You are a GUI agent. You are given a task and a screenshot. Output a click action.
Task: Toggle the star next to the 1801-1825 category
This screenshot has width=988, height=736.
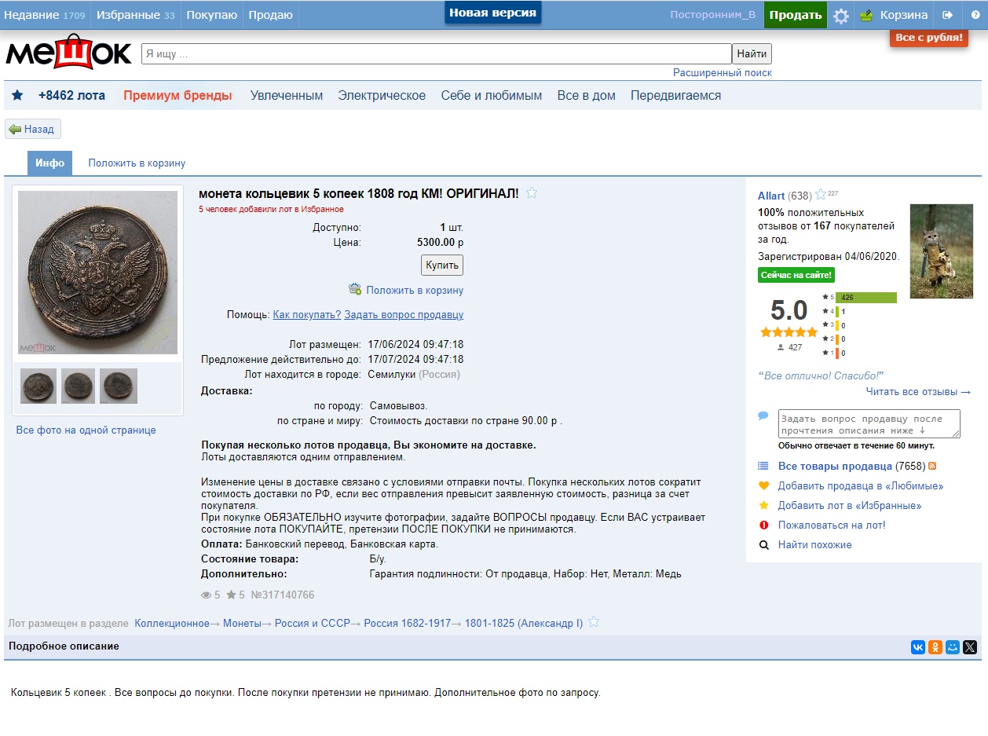(x=594, y=622)
